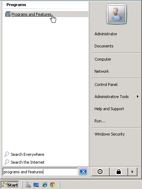Click the Start button

[10, 185]
